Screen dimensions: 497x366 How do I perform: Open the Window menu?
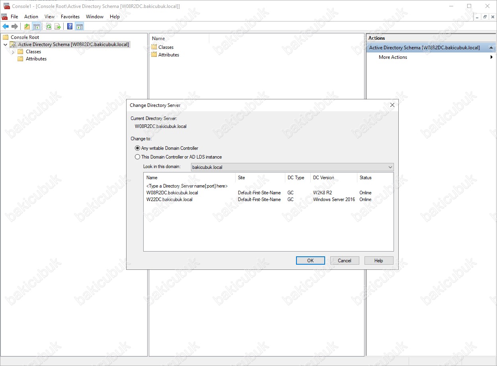tap(95, 17)
